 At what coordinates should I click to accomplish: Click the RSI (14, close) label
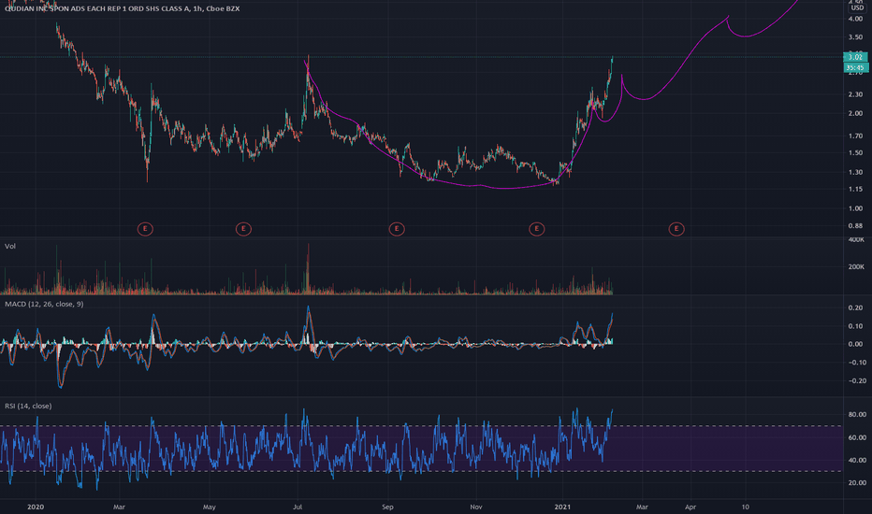pos(28,407)
